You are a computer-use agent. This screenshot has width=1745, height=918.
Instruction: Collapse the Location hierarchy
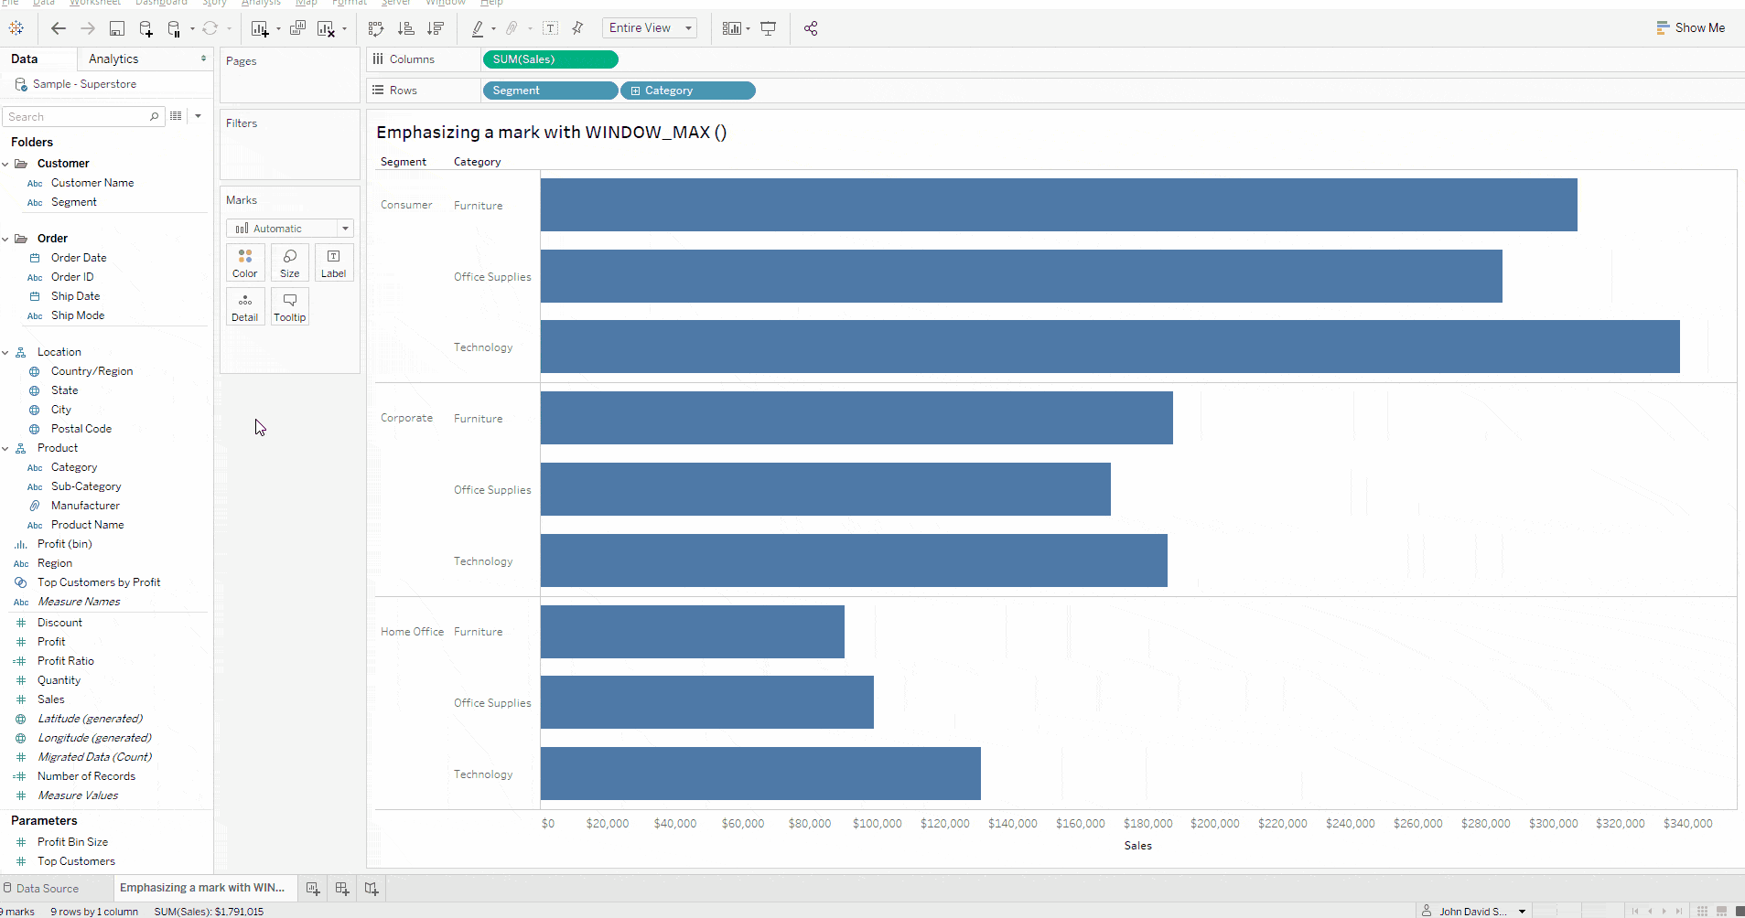pyautogui.click(x=5, y=352)
